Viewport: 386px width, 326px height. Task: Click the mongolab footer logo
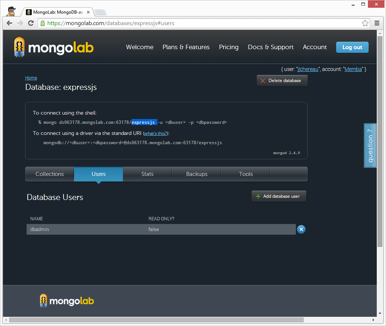coord(67,300)
